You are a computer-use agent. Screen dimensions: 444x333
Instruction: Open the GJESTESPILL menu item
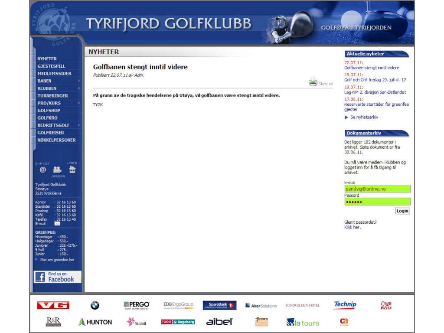[51, 66]
